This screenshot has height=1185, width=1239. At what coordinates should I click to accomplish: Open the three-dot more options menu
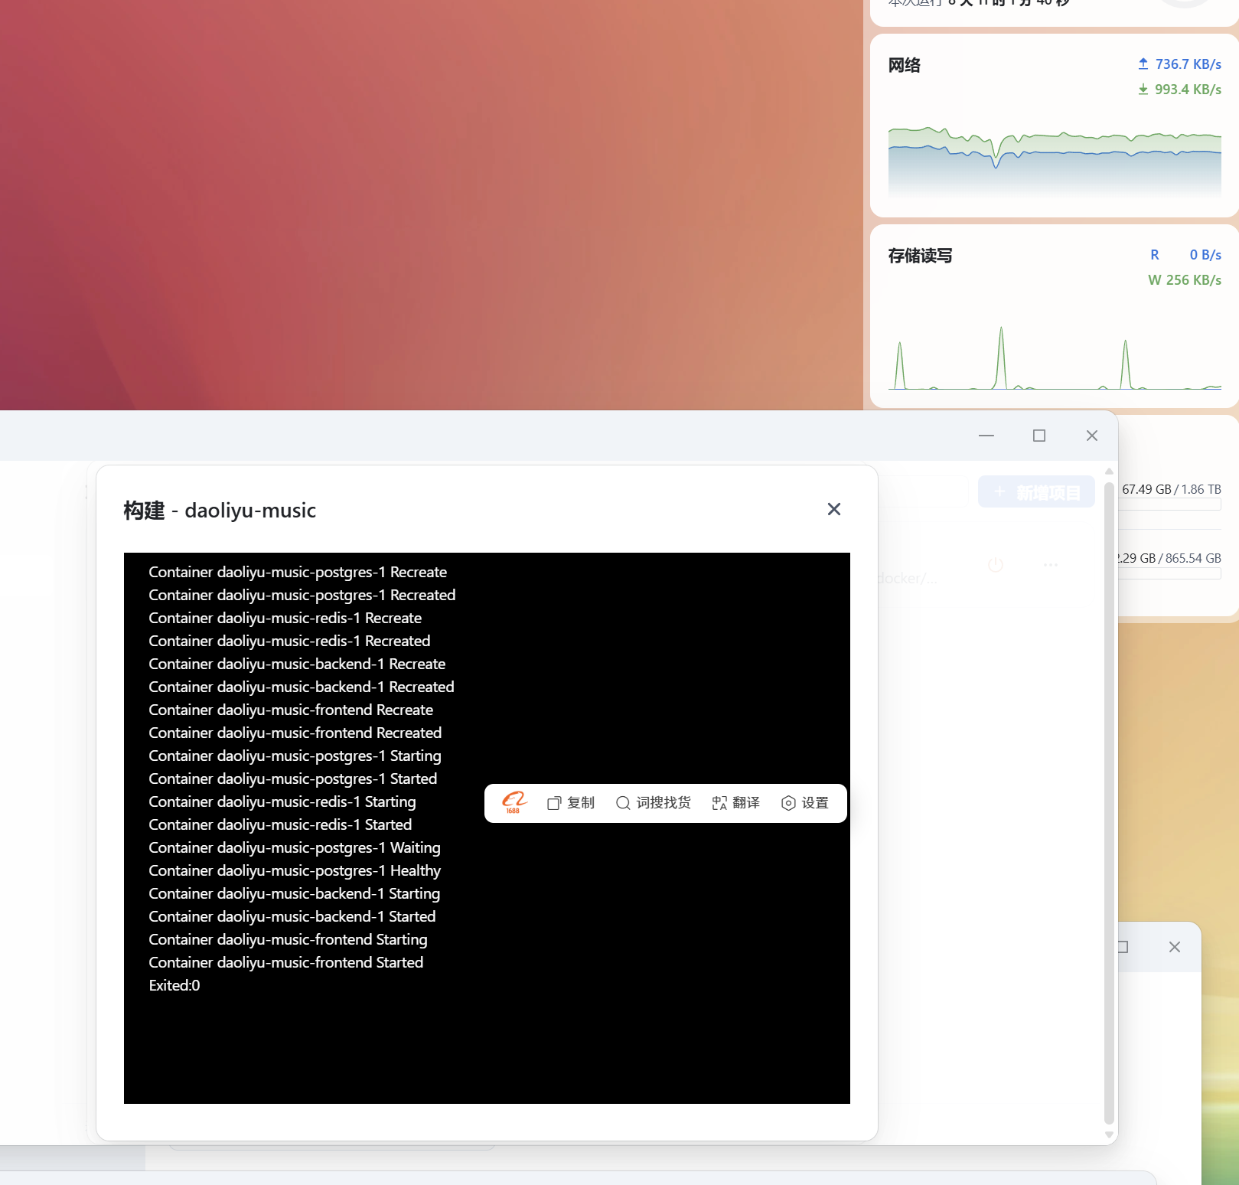pos(1050,565)
